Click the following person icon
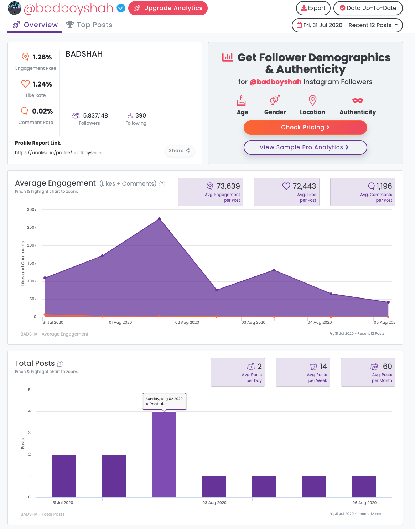The height and width of the screenshot is (529, 415). [x=130, y=115]
